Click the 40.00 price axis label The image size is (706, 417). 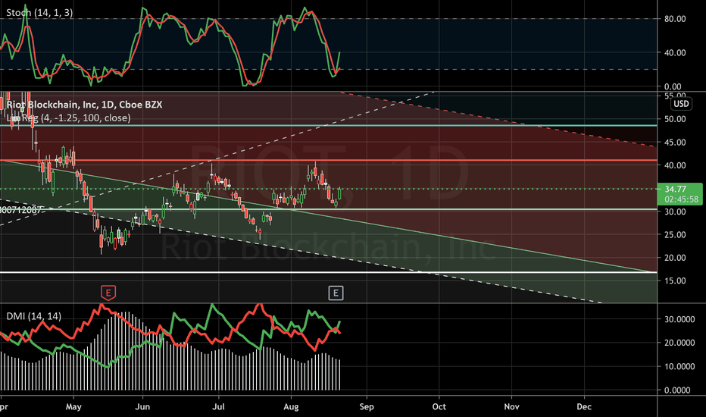[675, 165]
